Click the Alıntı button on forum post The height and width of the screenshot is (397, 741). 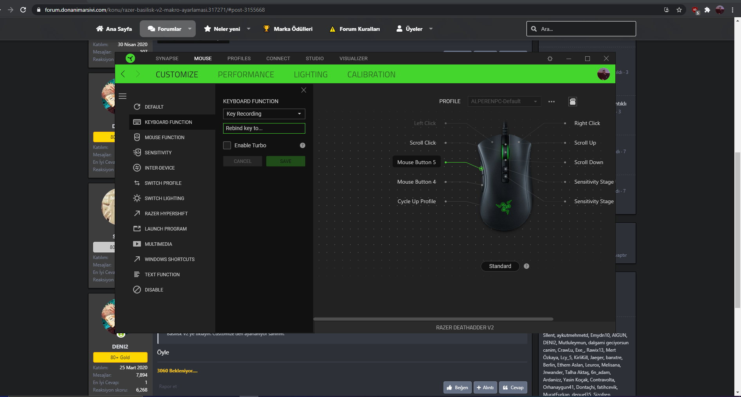click(485, 388)
